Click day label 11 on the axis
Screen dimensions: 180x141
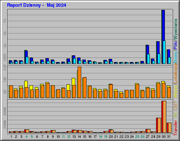click(x=63, y=137)
